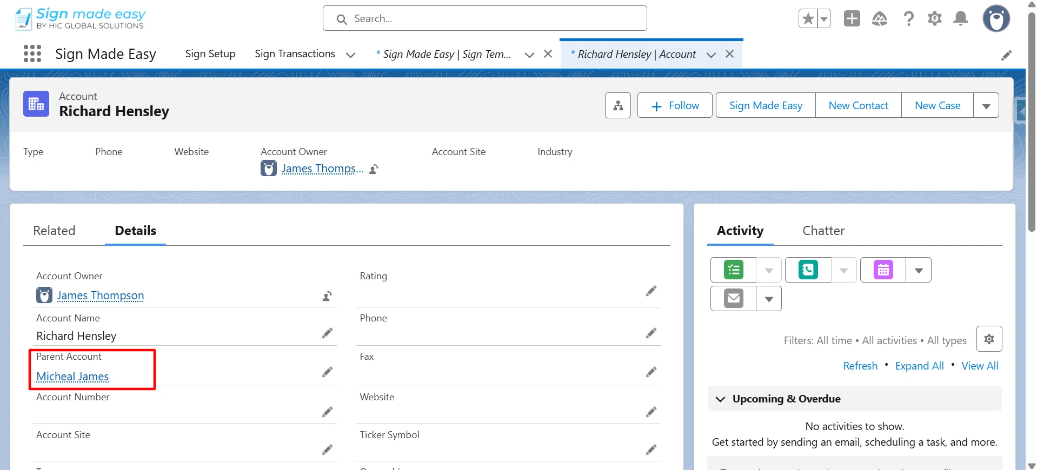Edit Ticker Symbol pencil icon
The width and height of the screenshot is (1037, 470).
[x=651, y=449]
